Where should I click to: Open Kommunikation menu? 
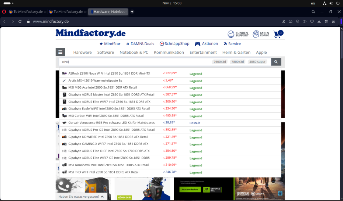[169, 52]
